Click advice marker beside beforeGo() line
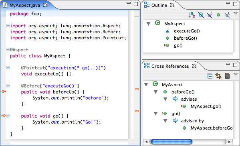This screenshot has width=240, height=146. pyautogui.click(x=4, y=91)
